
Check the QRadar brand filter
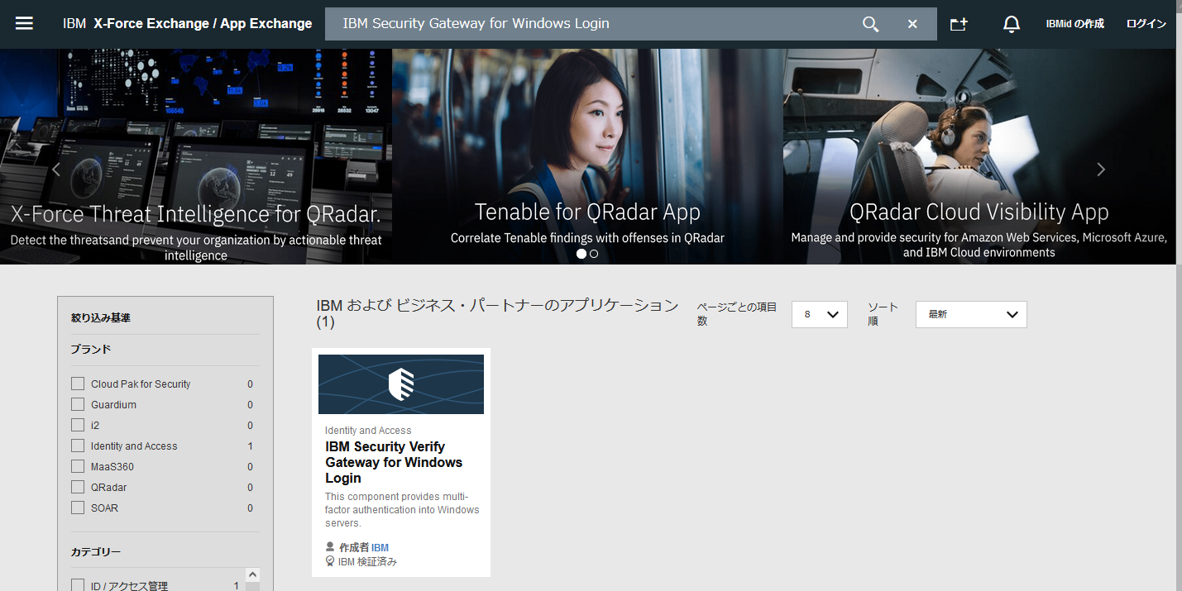(x=78, y=487)
